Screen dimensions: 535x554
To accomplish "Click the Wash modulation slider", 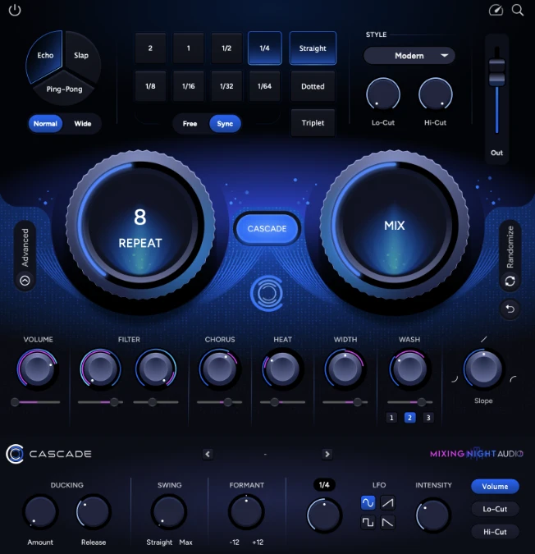I will tap(409, 402).
